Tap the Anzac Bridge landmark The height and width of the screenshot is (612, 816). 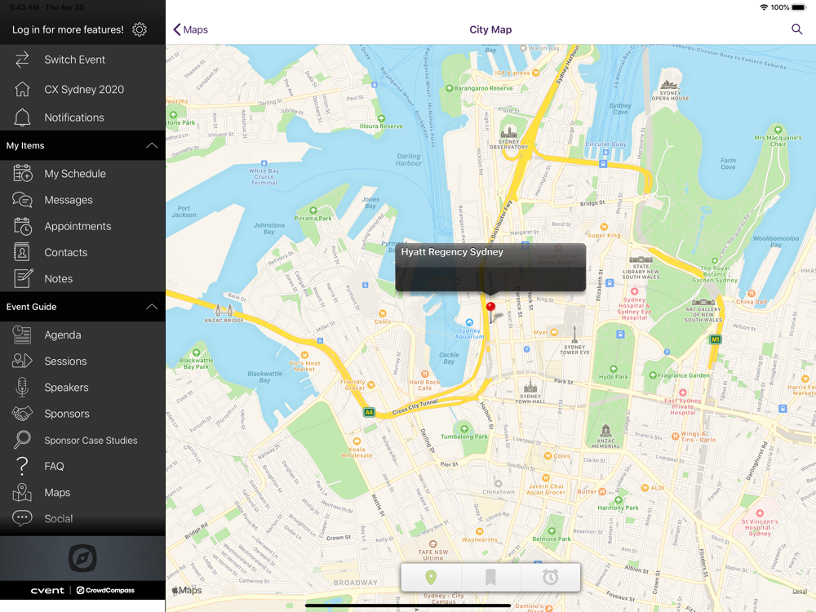pyautogui.click(x=224, y=310)
